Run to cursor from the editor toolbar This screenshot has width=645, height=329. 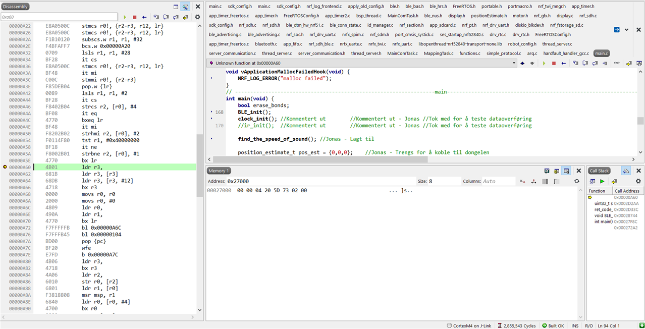point(606,63)
